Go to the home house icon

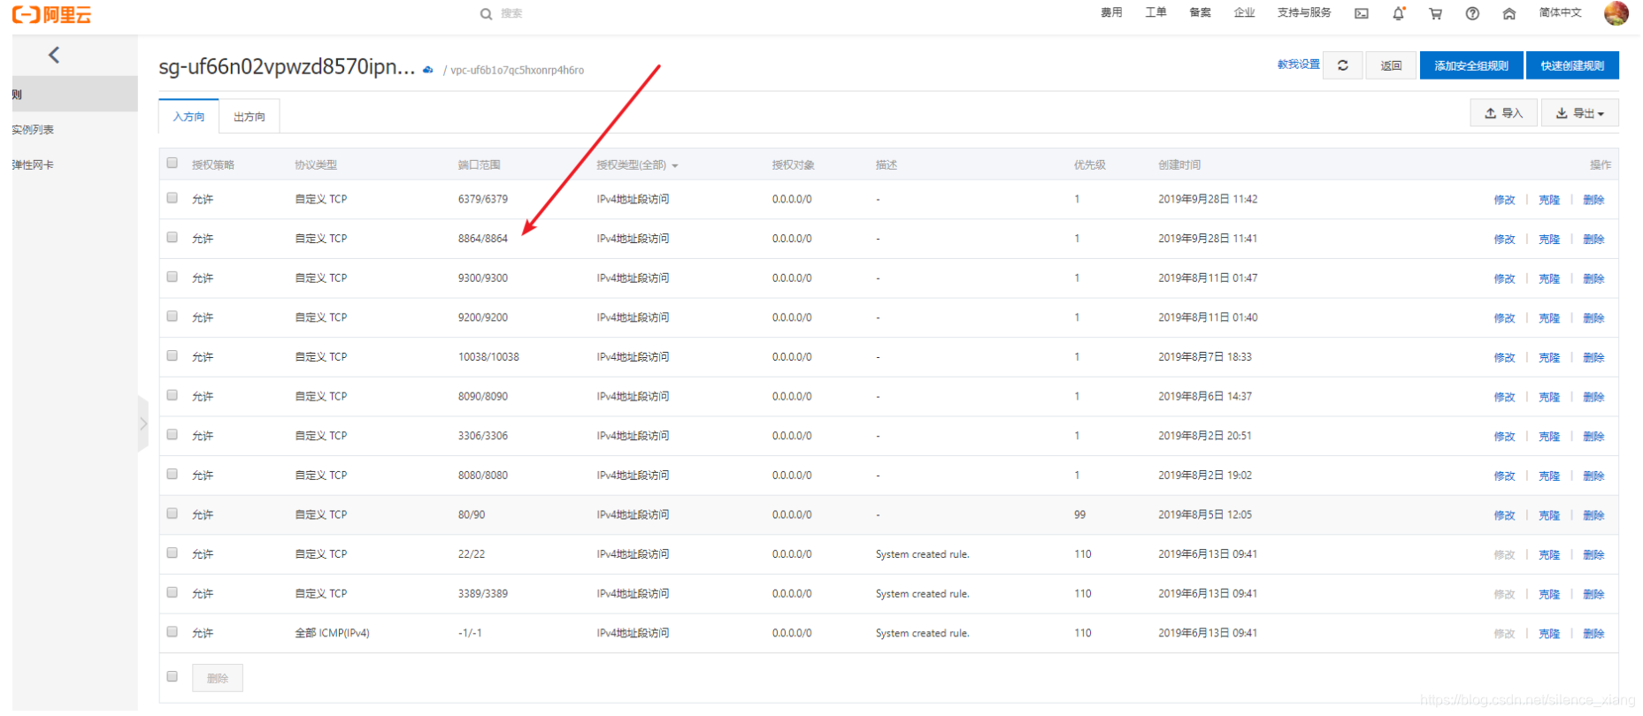pyautogui.click(x=1509, y=13)
